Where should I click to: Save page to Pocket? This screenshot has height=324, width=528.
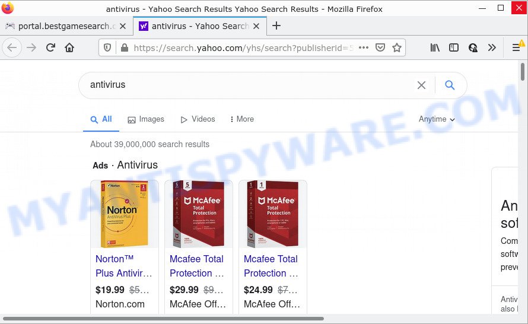[380, 47]
